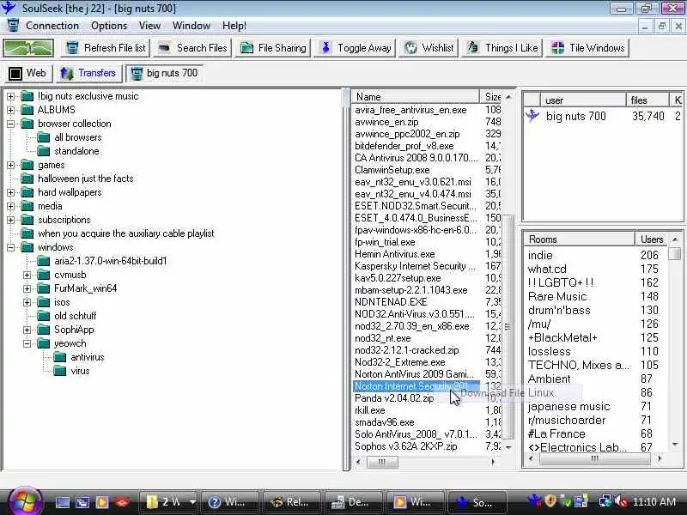
Task: Select Panda v2.04.02.zip file
Action: pos(394,398)
